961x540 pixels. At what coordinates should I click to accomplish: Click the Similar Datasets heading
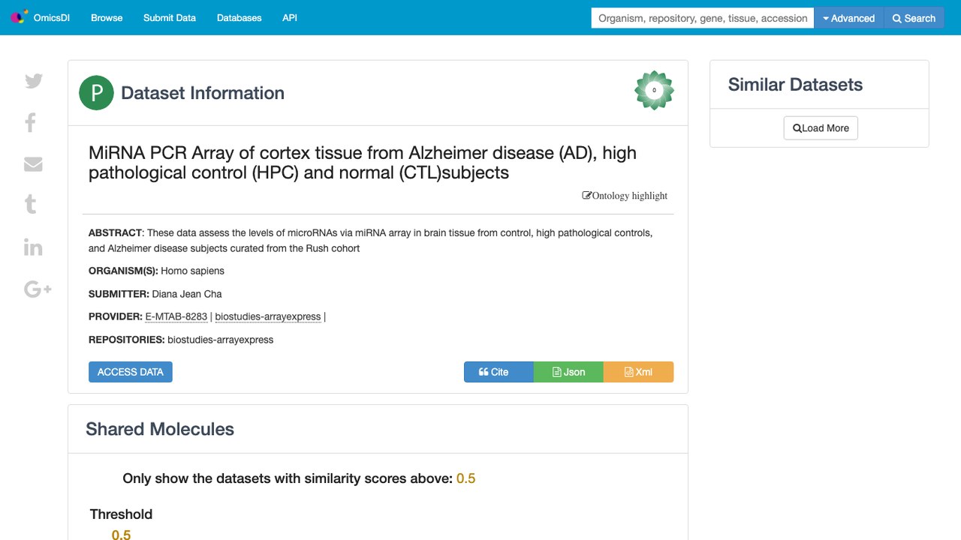coord(795,85)
